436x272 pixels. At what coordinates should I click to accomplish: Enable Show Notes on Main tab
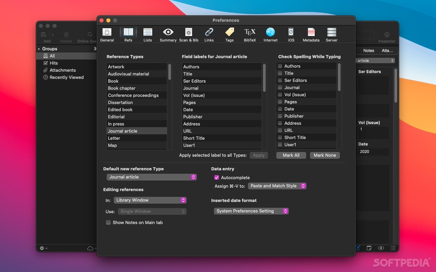pyautogui.click(x=108, y=222)
